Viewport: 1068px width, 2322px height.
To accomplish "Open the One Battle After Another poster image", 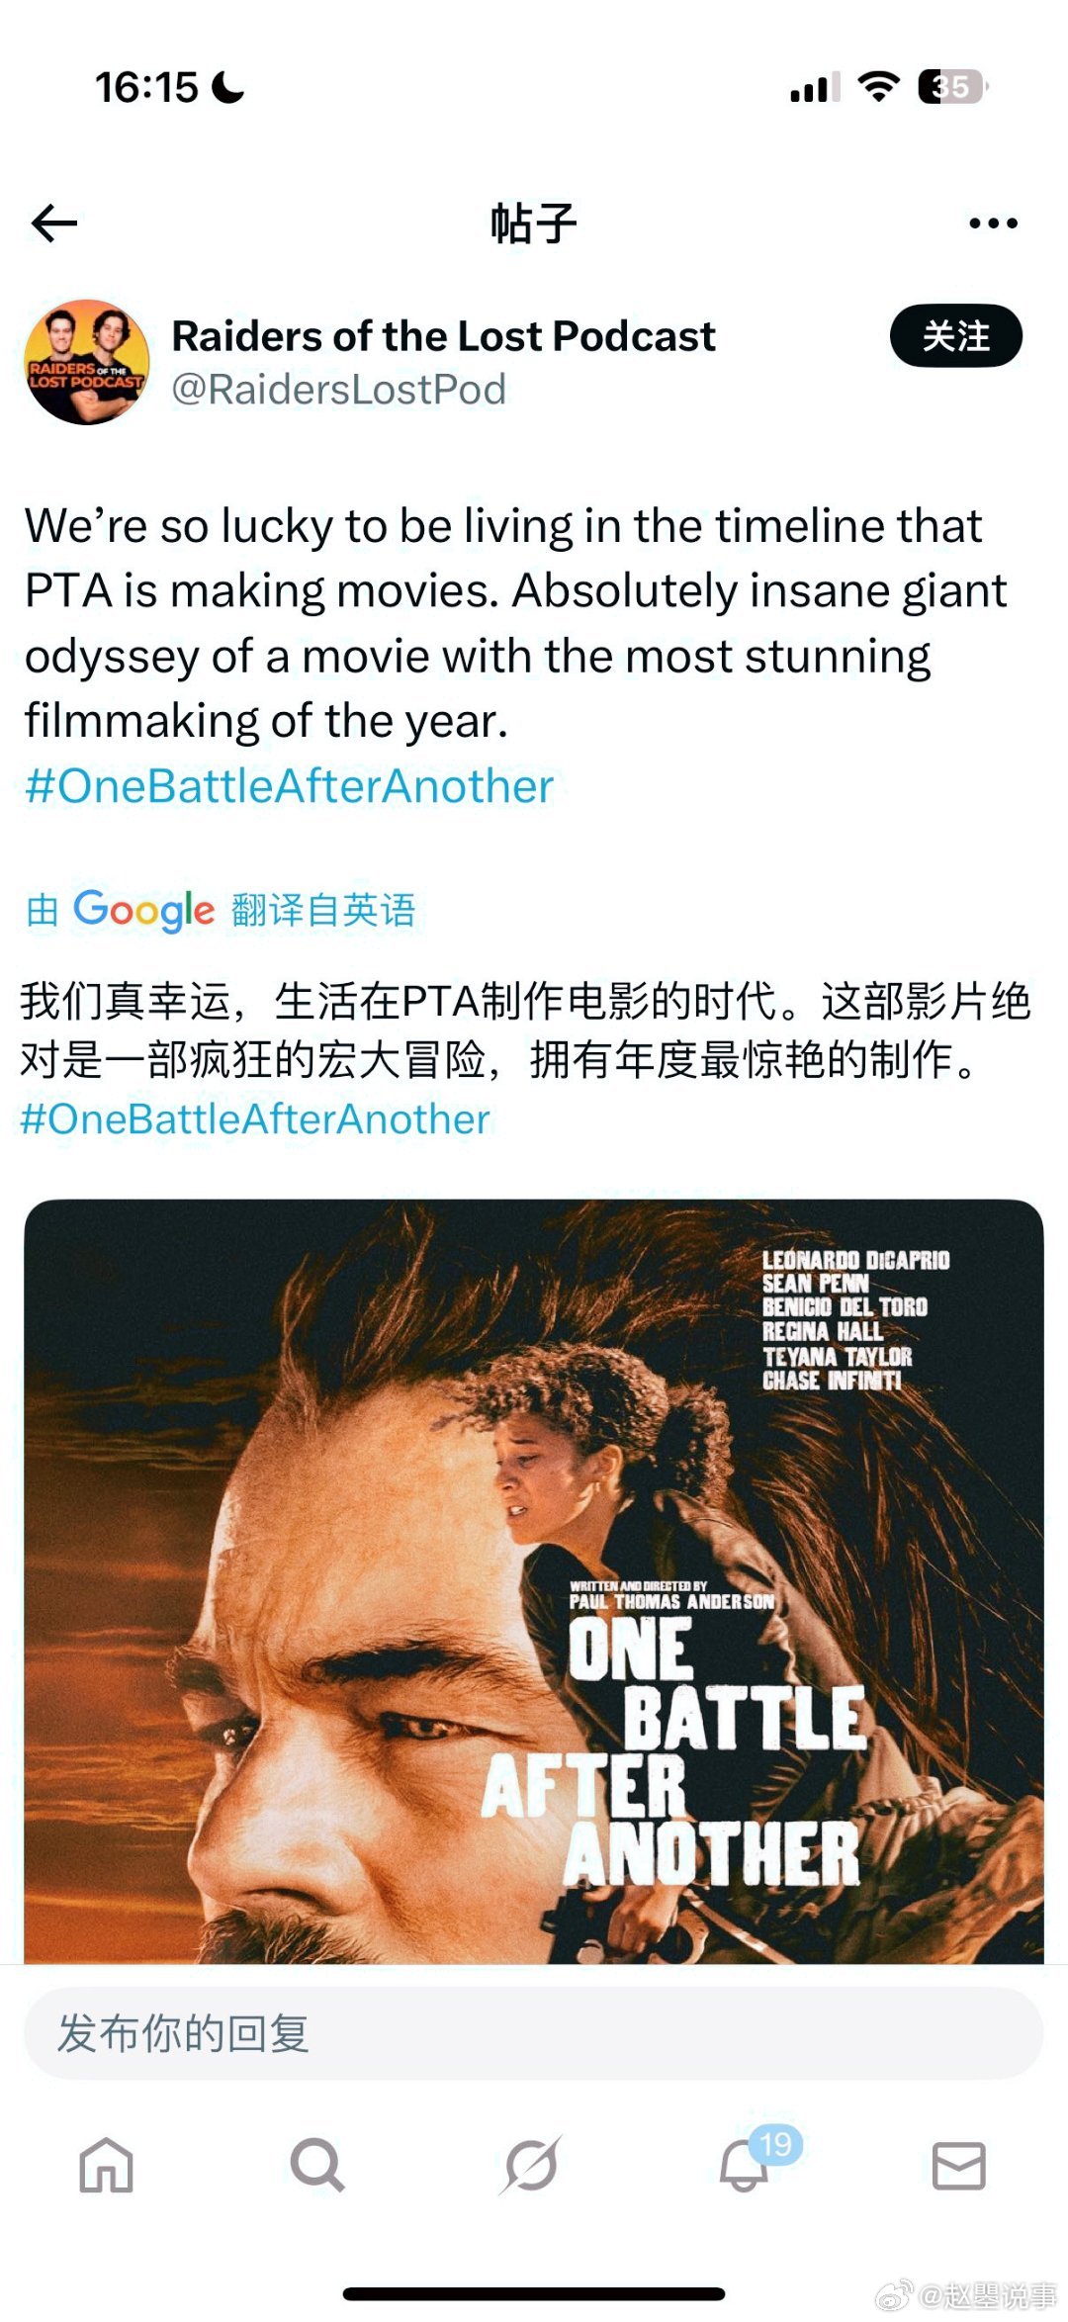I will (534, 1581).
